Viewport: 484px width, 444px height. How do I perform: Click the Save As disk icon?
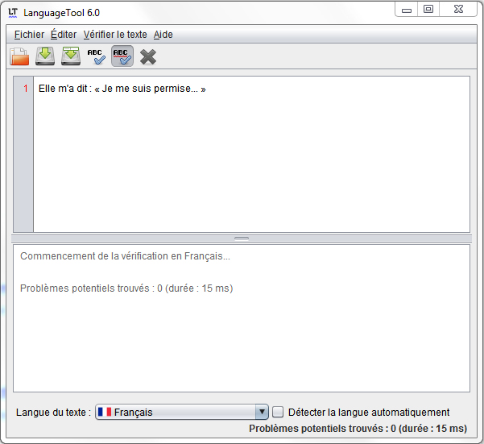click(71, 56)
